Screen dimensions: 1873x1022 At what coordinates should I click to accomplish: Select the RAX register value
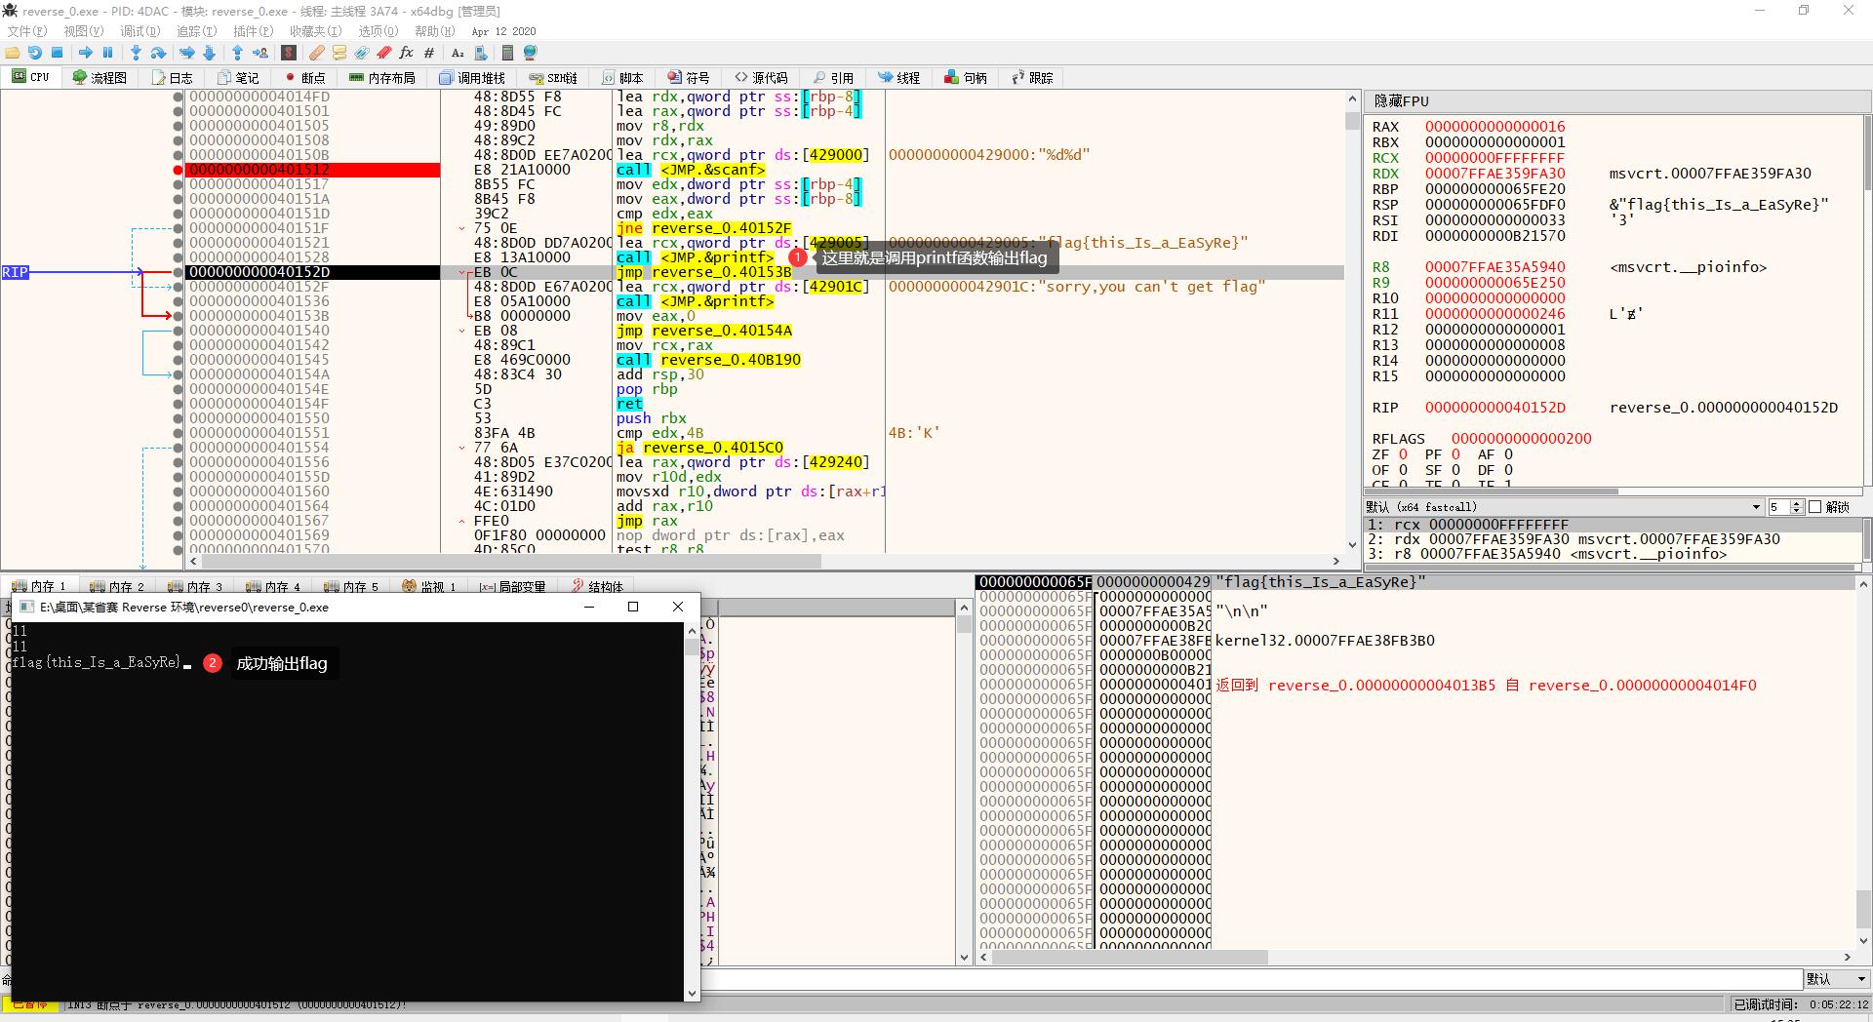point(1494,127)
